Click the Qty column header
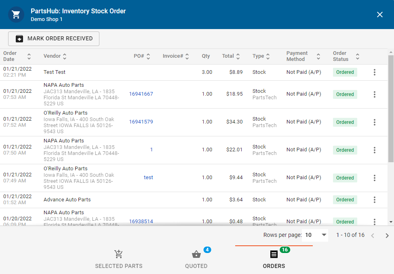Image resolution: width=394 pixels, height=274 pixels. tap(206, 56)
